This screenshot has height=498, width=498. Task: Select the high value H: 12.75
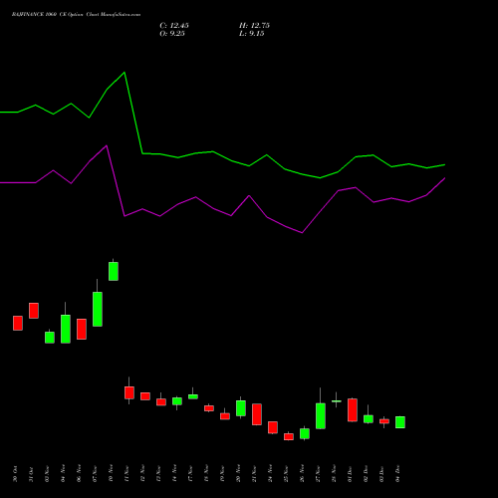[254, 26]
